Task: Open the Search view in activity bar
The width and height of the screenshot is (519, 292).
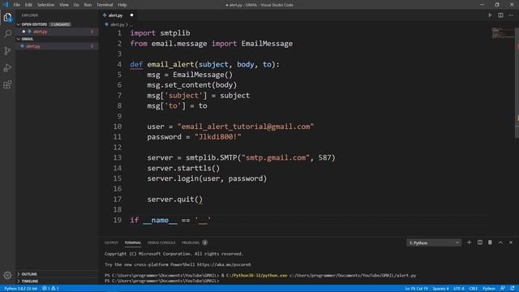Action: pyautogui.click(x=7, y=34)
